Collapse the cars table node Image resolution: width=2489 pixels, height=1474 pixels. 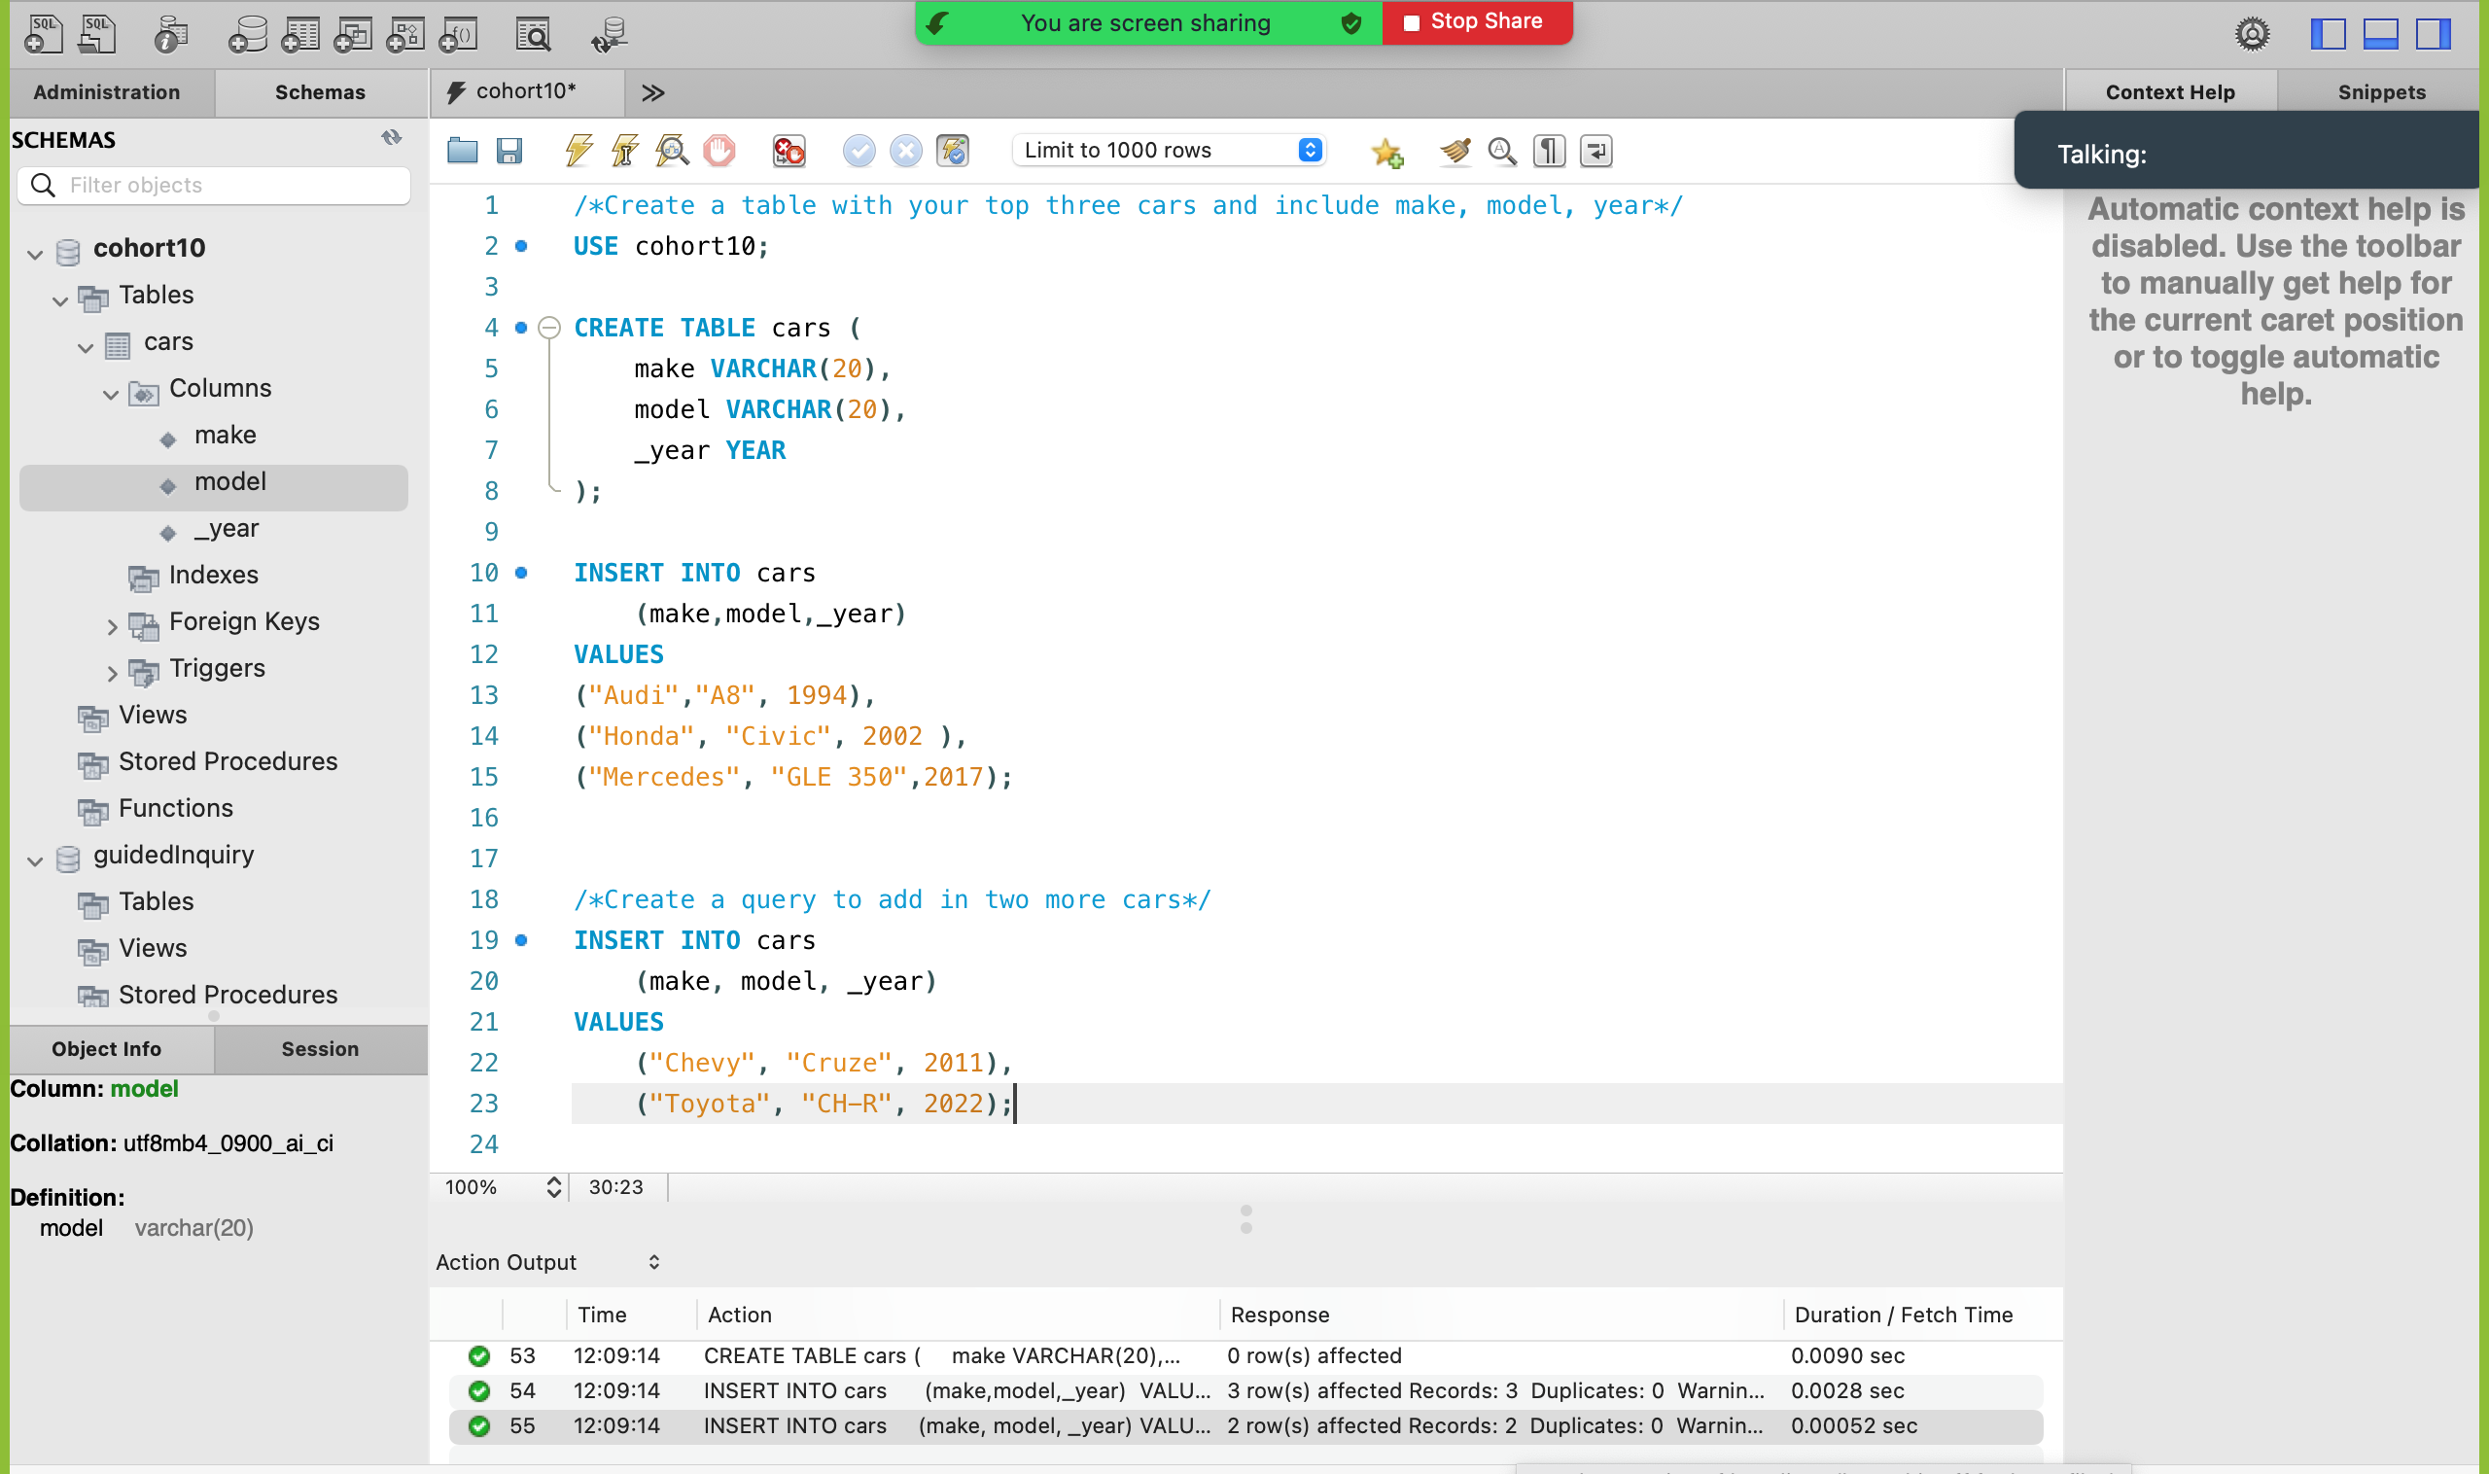pyautogui.click(x=86, y=347)
